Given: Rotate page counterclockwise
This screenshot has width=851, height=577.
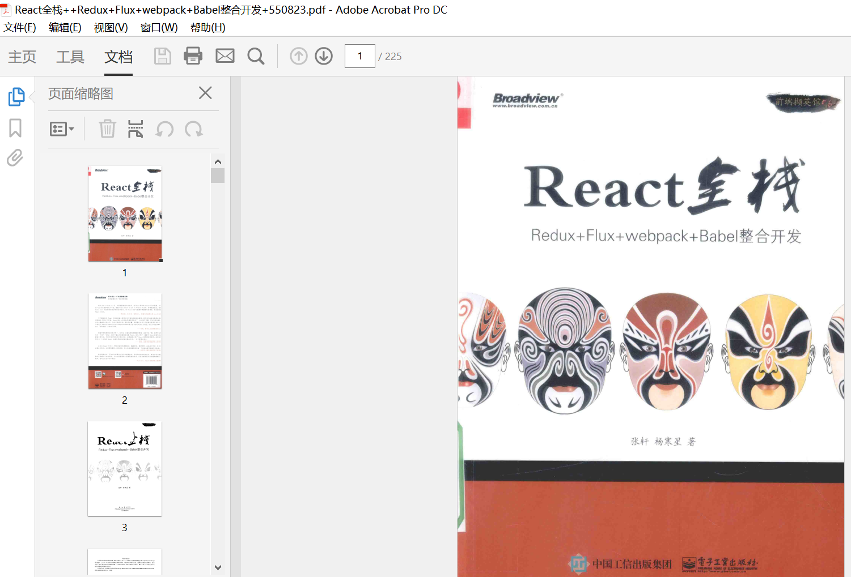Looking at the screenshot, I should (165, 129).
